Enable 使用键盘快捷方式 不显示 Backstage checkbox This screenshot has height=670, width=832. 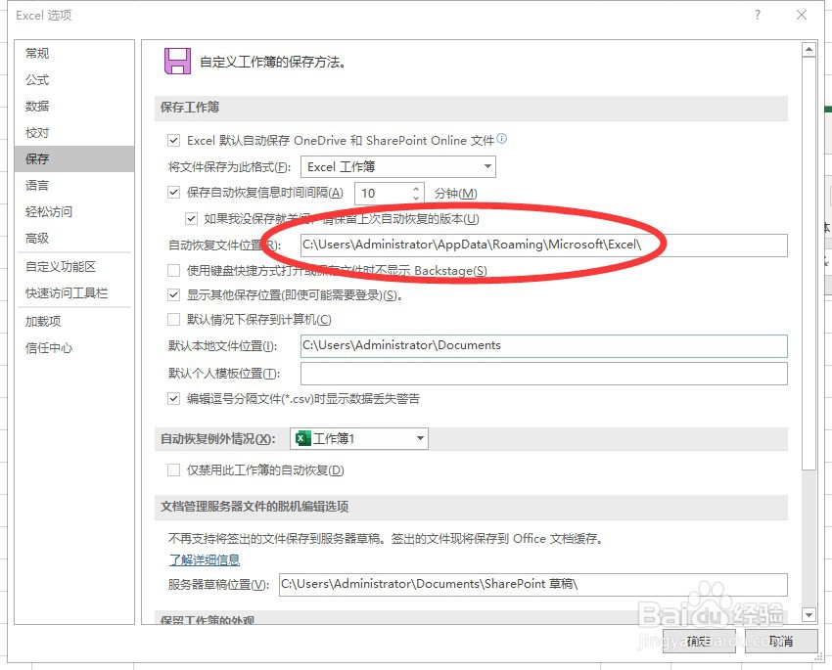pyautogui.click(x=173, y=270)
